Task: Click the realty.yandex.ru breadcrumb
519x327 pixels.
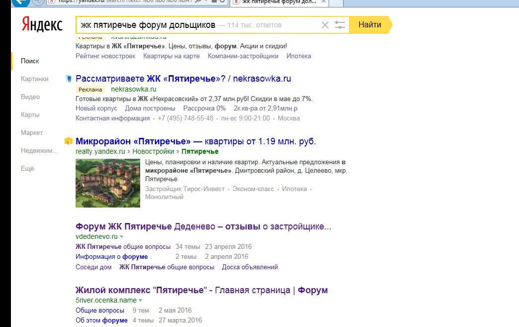Action: [100, 151]
